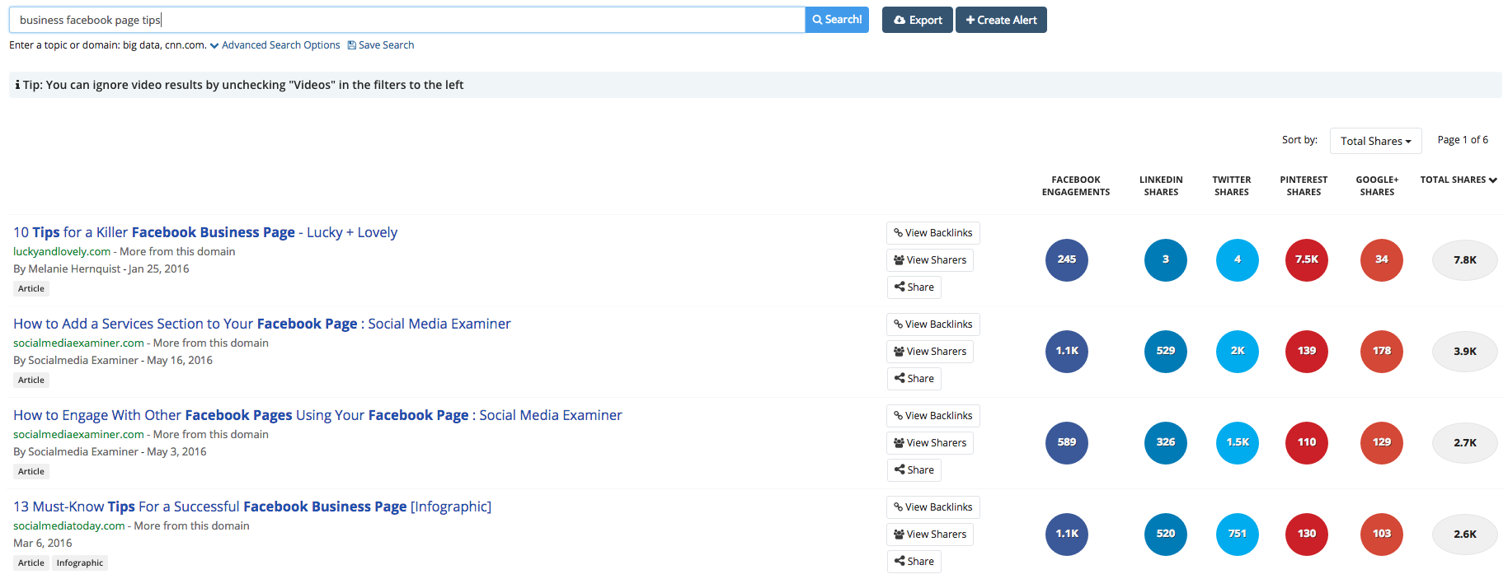Share the Lucky + Lovely article

point(914,287)
